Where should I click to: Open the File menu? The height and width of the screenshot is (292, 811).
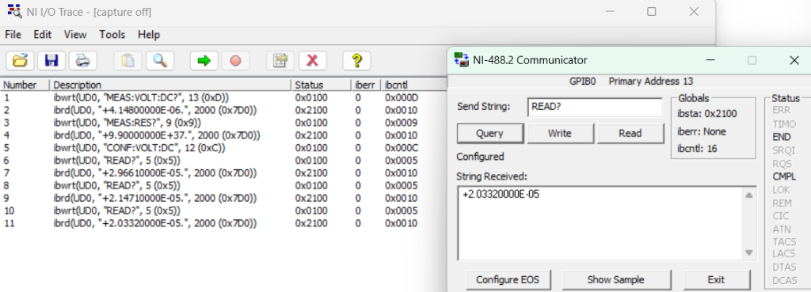[13, 35]
